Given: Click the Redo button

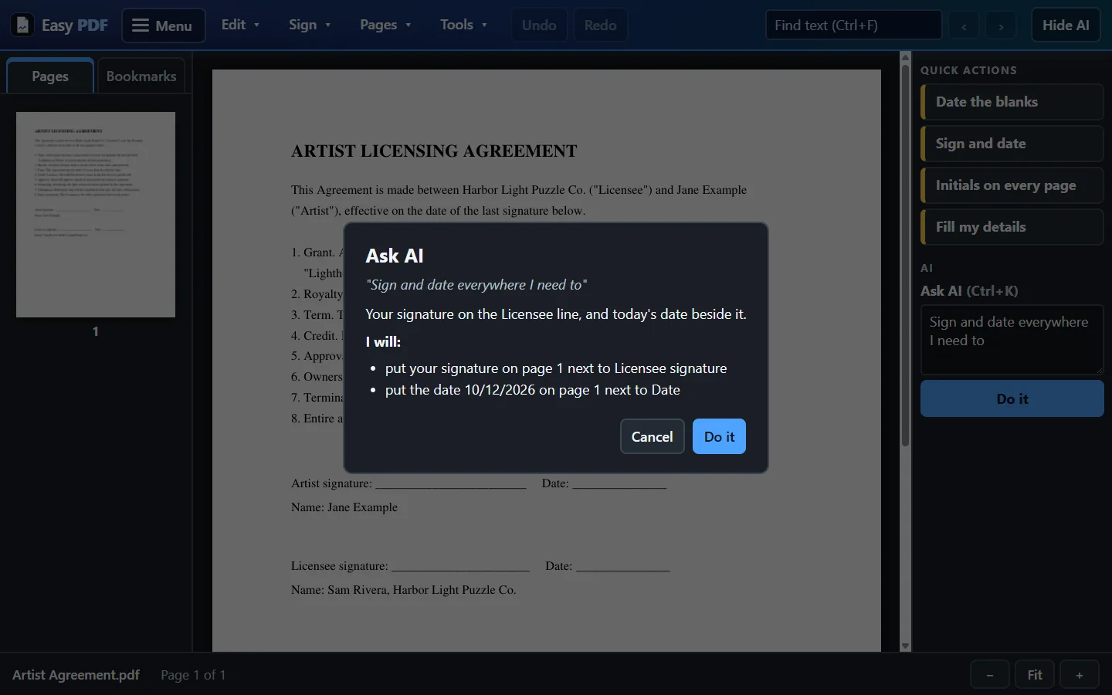Looking at the screenshot, I should pyautogui.click(x=600, y=25).
